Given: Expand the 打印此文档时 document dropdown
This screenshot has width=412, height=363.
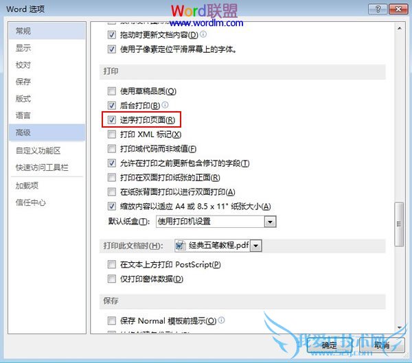Looking at the screenshot, I should 256,246.
